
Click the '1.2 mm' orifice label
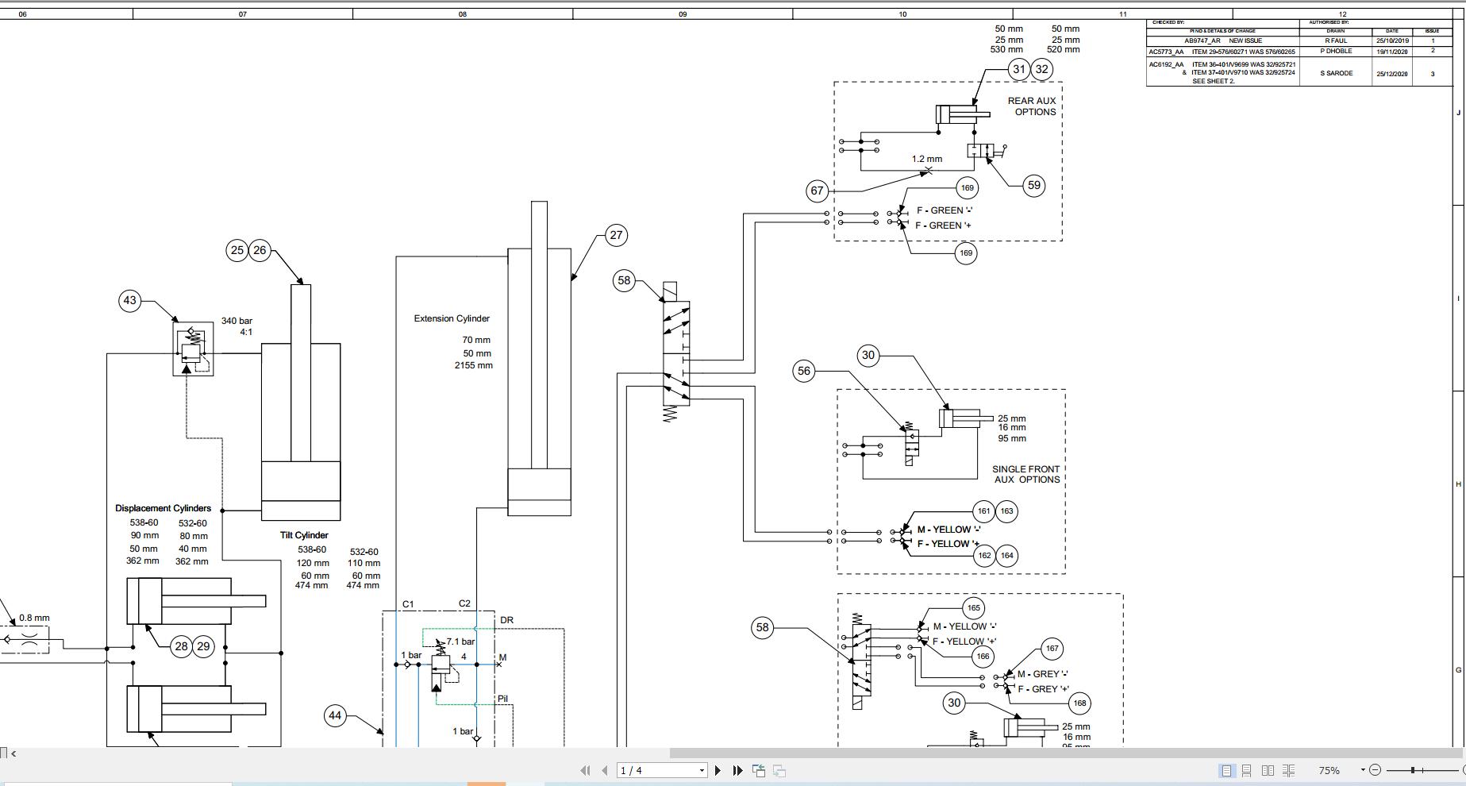tap(927, 159)
